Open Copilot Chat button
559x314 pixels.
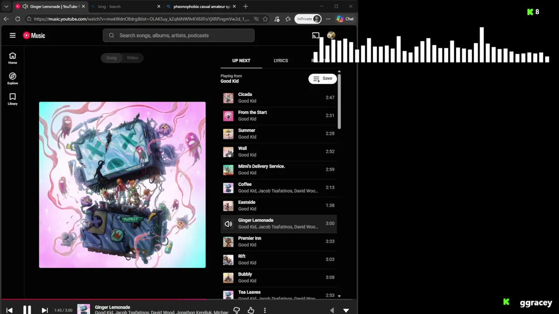tap(345, 19)
